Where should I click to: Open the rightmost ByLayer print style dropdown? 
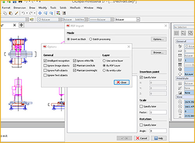coord(138,19)
